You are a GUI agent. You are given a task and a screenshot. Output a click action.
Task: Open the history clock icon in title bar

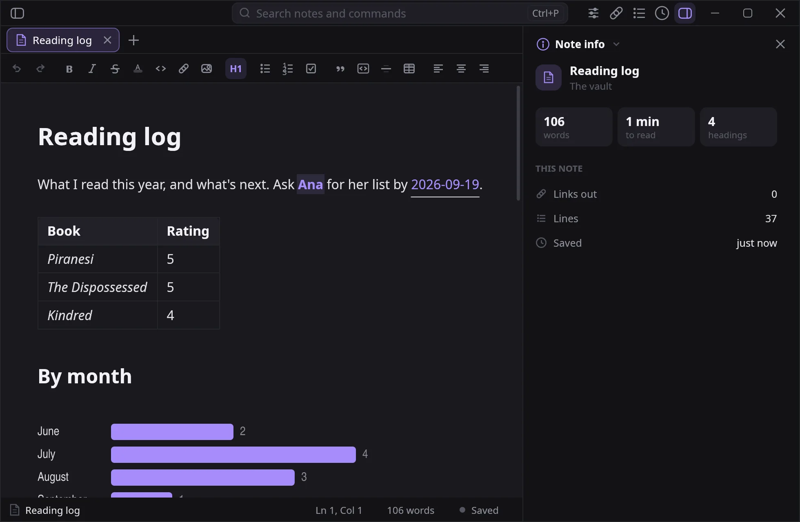coord(662,13)
